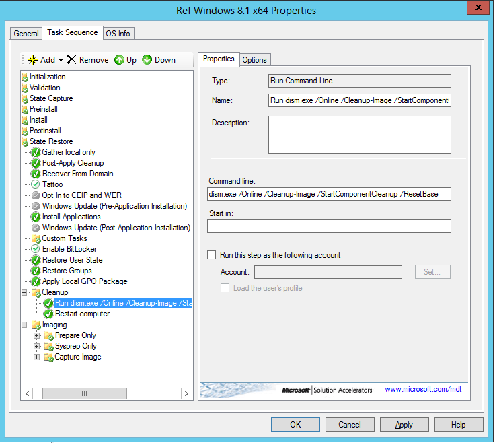The image size is (495, 443).
Task: Click the Add starburst icon in toolbar
Action: (x=31, y=60)
